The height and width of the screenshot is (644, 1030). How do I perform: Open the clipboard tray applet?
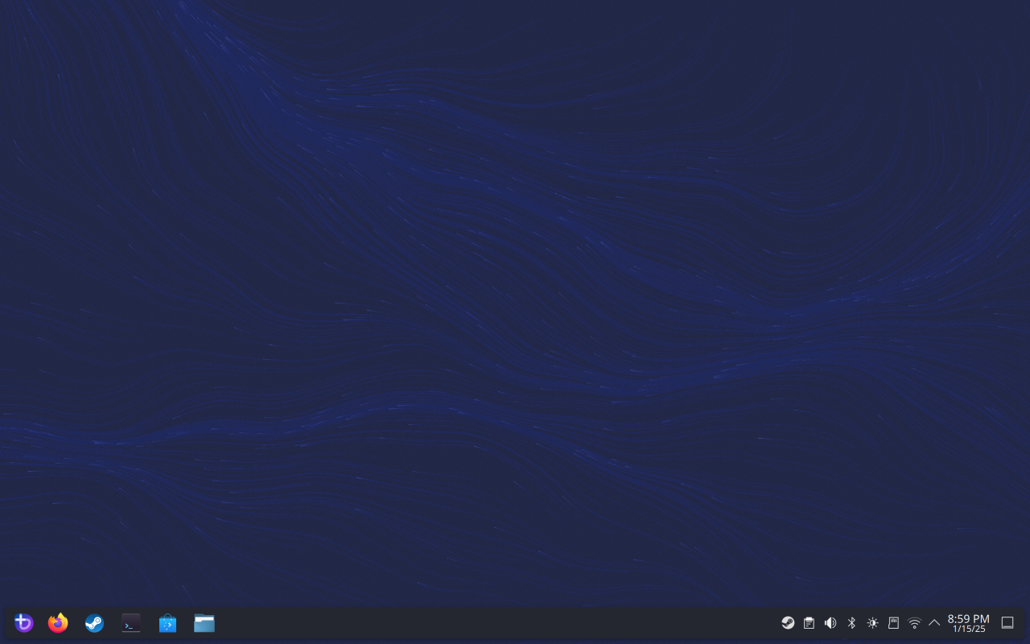coord(810,623)
